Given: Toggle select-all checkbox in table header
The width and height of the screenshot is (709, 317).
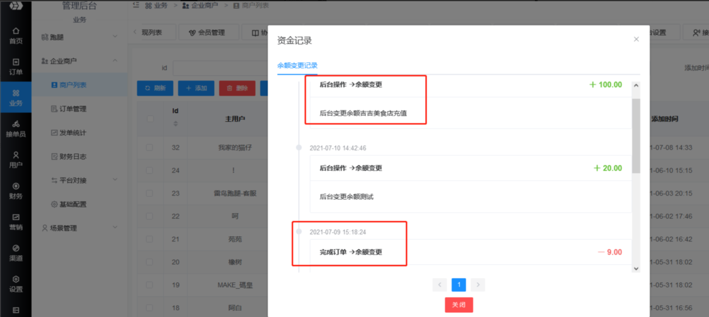Looking at the screenshot, I should pos(150,118).
